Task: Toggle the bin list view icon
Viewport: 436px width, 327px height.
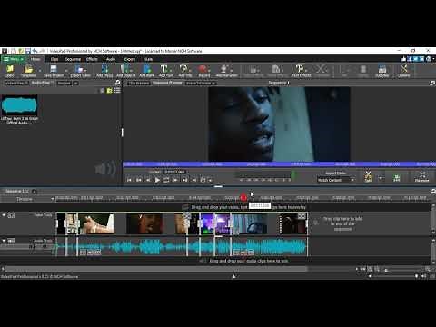Action: click(x=117, y=90)
